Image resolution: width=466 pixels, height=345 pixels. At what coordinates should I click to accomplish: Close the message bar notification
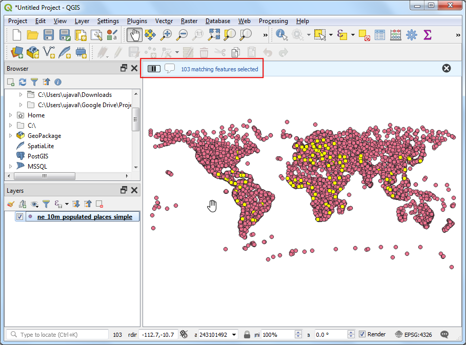pyautogui.click(x=446, y=68)
